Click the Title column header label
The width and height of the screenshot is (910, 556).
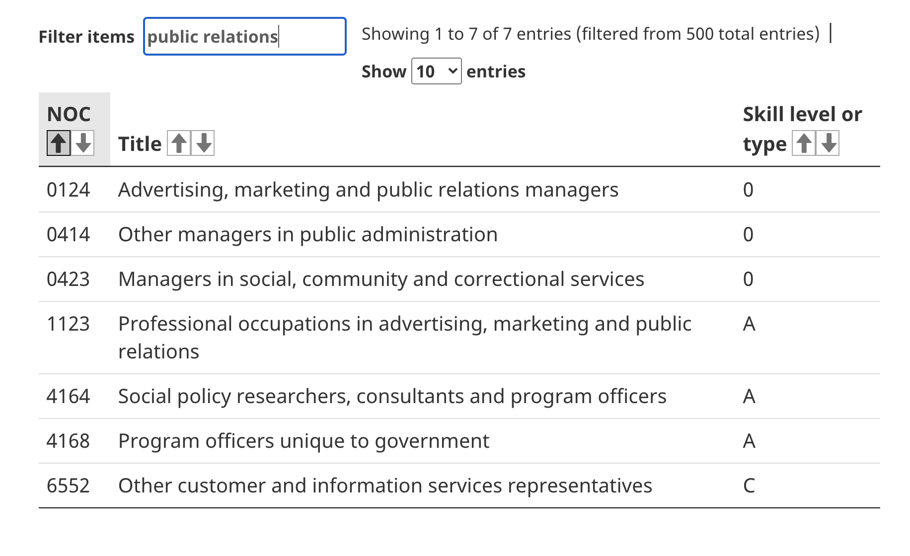140,144
